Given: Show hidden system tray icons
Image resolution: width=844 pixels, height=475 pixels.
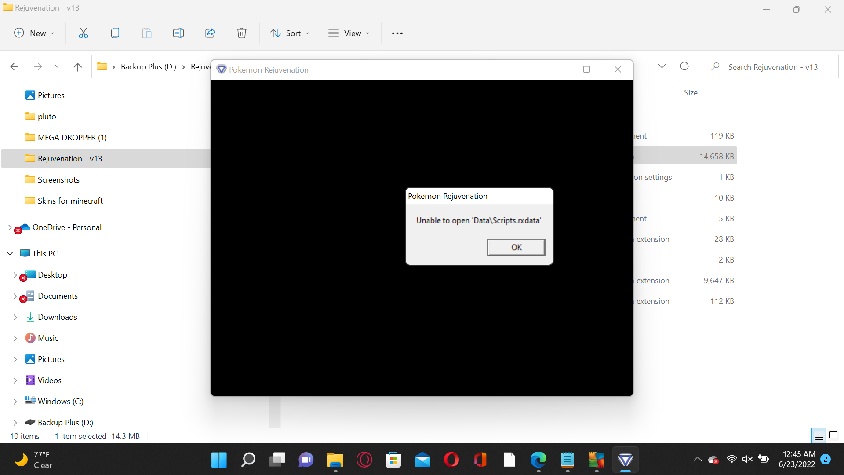Looking at the screenshot, I should coord(697,460).
